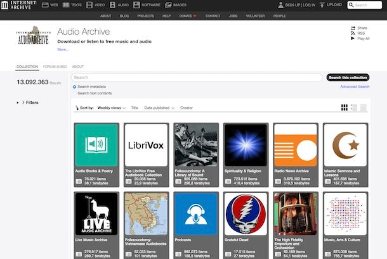Open the LibriVox Free Audiobook Collection thumbnail
Screen dimensions: 387x259
(146, 145)
